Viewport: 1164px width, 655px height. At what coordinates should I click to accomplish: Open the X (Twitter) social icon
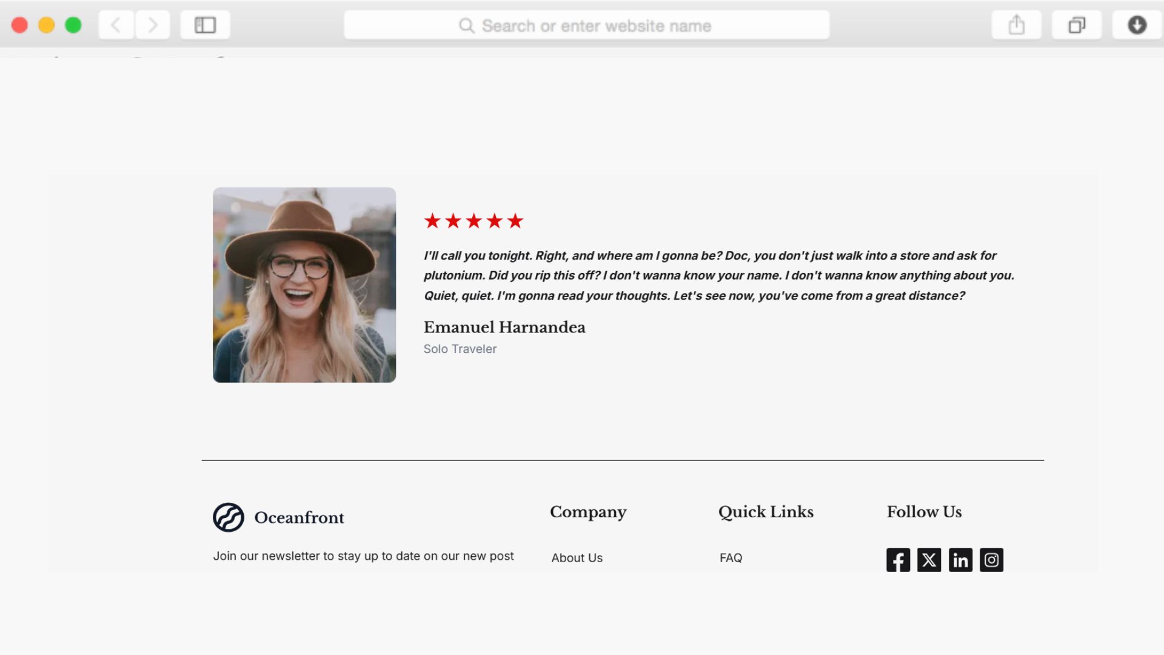(x=929, y=560)
